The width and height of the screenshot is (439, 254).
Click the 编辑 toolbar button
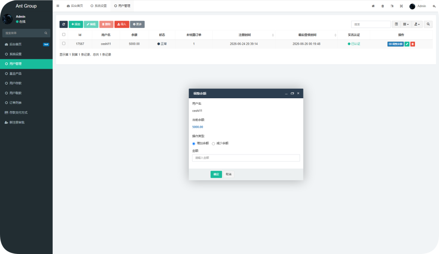(x=91, y=24)
